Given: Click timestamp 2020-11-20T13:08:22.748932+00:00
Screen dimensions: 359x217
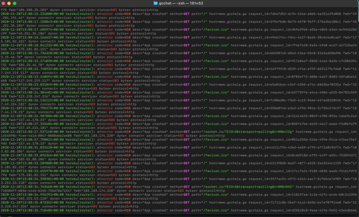Looking at the screenshot, I should click(32, 69).
